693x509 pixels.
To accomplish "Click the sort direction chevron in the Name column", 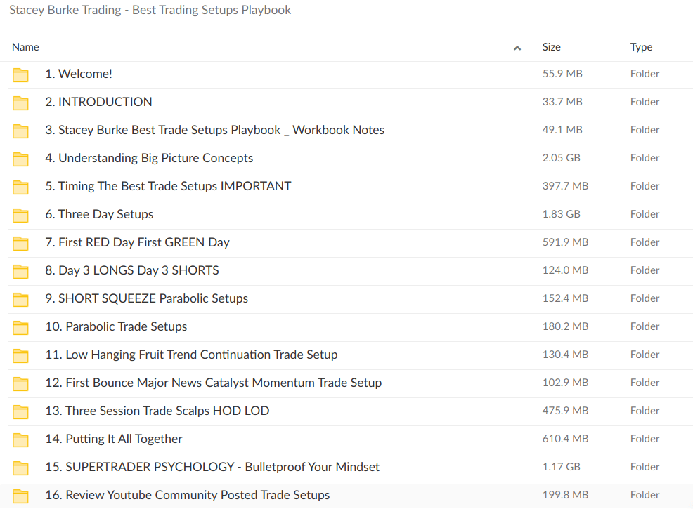I will pos(517,47).
